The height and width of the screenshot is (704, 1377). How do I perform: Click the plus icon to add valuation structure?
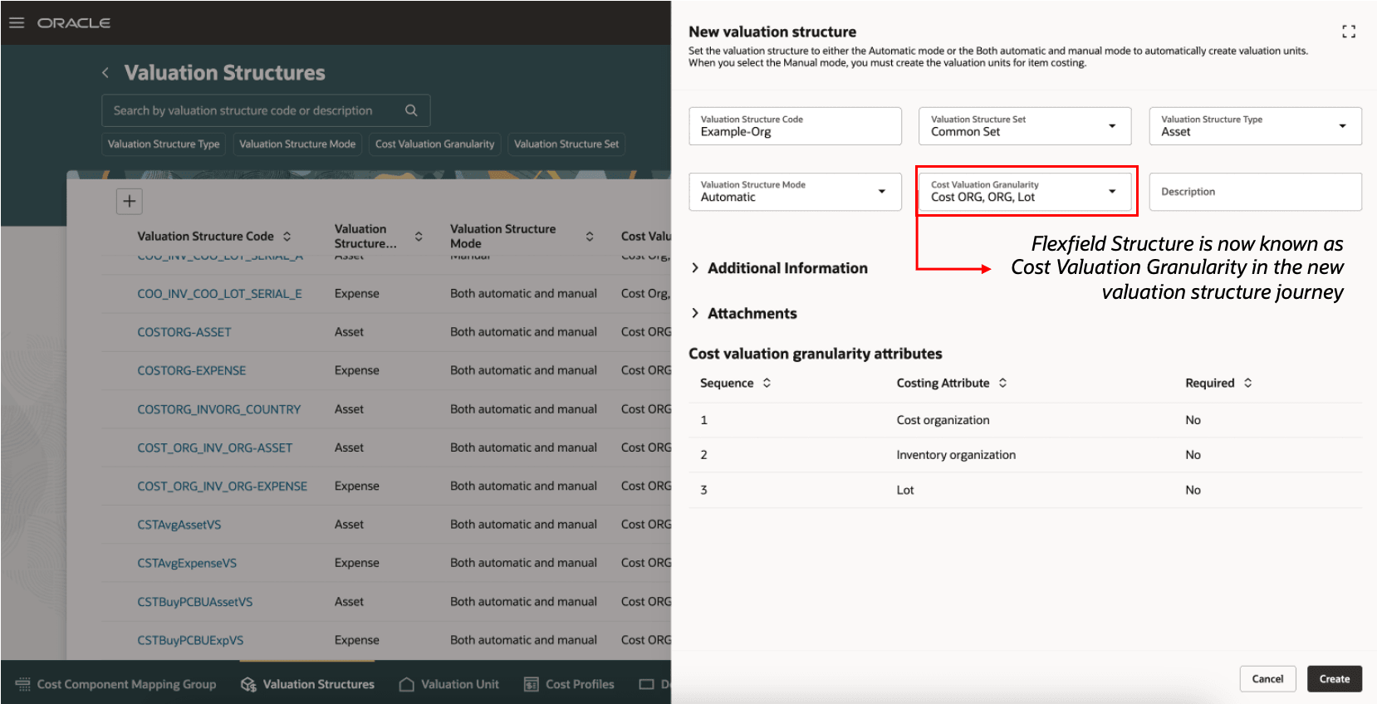pos(130,201)
